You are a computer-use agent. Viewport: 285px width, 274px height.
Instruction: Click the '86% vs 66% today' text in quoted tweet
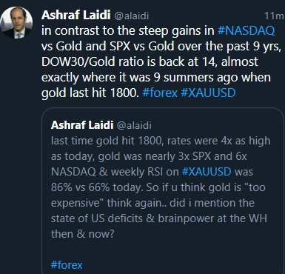tap(97, 187)
